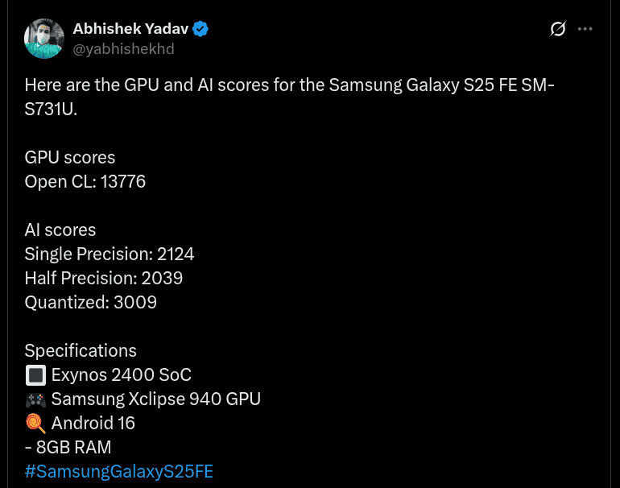Click the "AI scores" heading text
Viewport: 620px width, 488px height.
(x=60, y=230)
